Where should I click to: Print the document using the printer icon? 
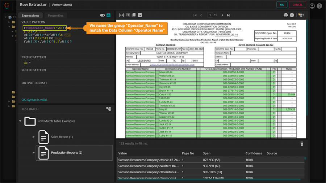[x=286, y=15]
